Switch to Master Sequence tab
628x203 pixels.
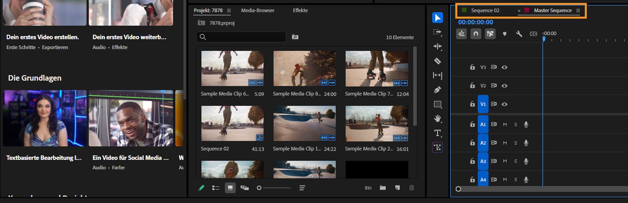553,10
